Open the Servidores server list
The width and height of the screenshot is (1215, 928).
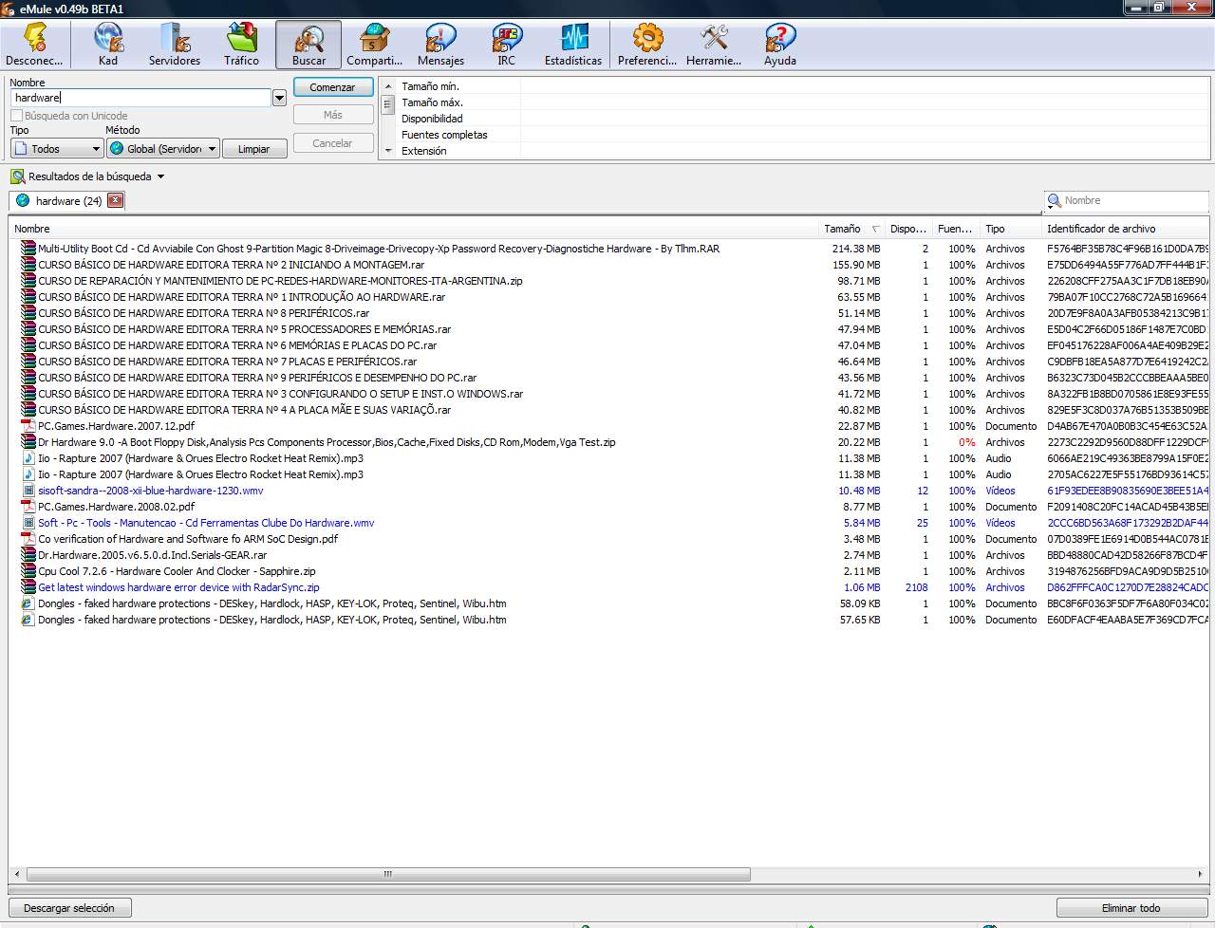click(175, 45)
